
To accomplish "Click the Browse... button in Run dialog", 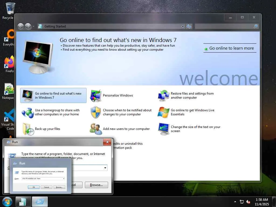I will pyautogui.click(x=96, y=185).
